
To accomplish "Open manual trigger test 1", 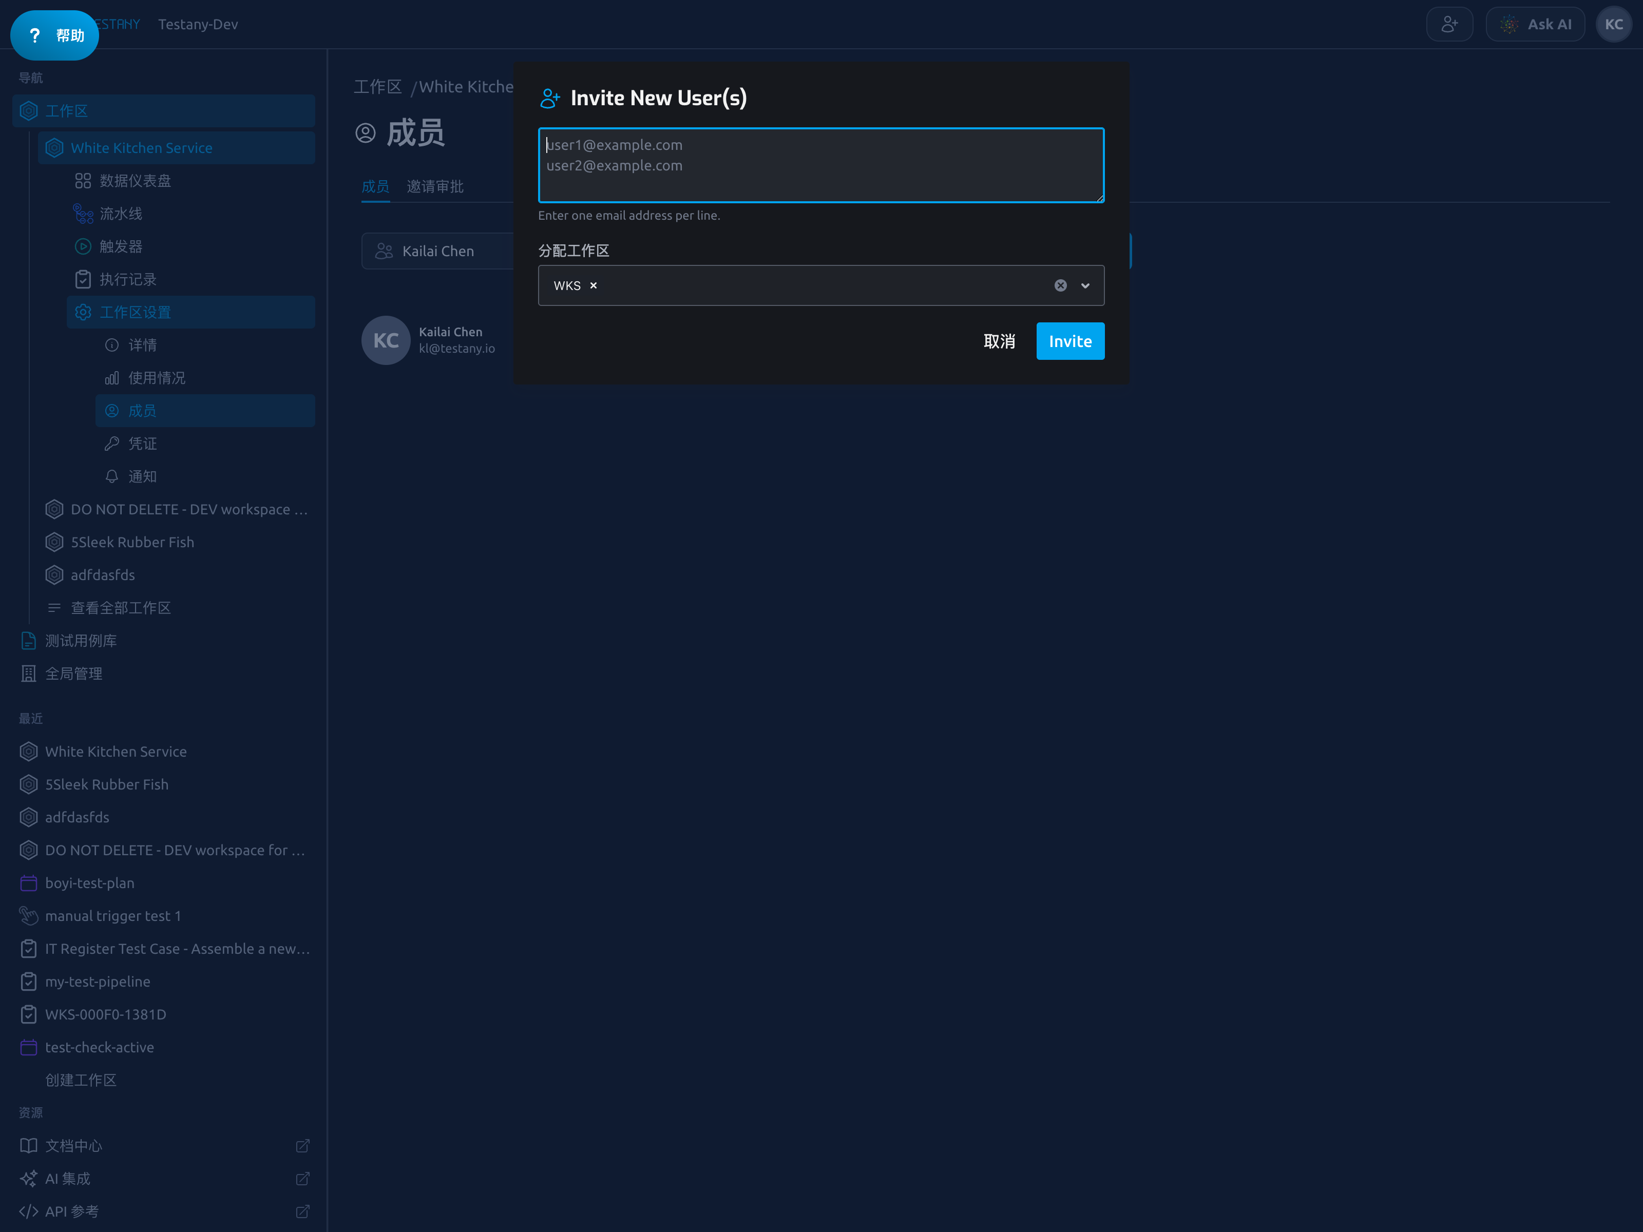I will (163, 916).
